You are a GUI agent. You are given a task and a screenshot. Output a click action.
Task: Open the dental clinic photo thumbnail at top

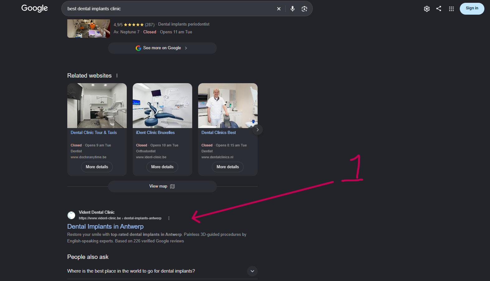click(x=88, y=28)
